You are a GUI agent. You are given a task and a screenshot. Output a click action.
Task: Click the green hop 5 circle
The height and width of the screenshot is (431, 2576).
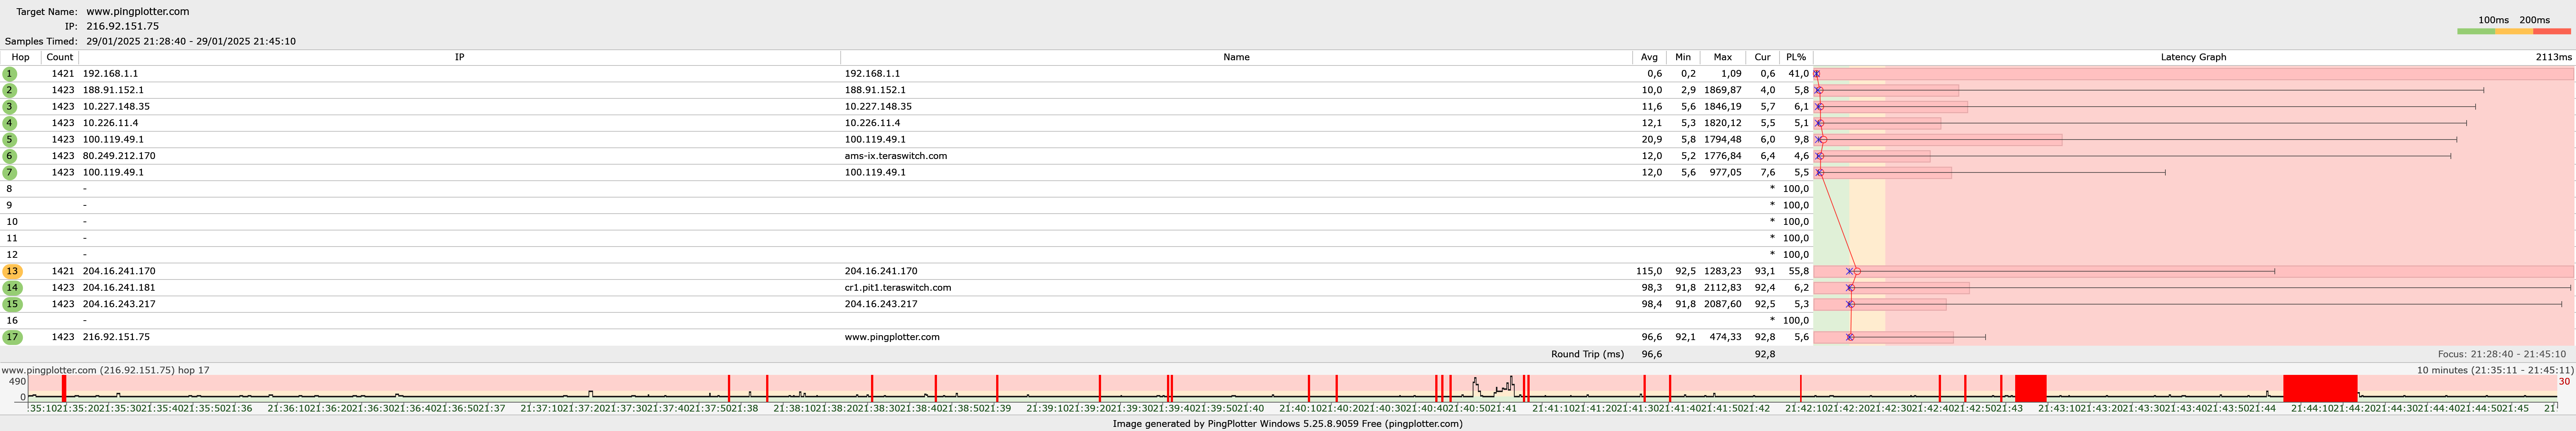[10, 140]
